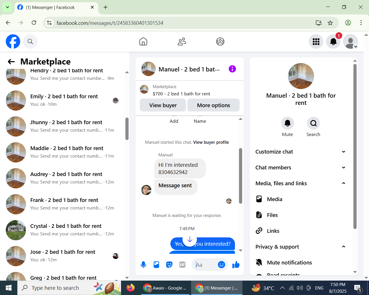The image size is (369, 295).
Task: Bookmark this page with star icon
Action: [x=330, y=23]
